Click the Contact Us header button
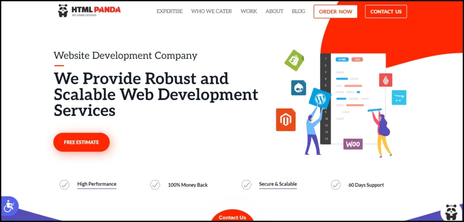The width and height of the screenshot is (464, 222). pos(386,11)
